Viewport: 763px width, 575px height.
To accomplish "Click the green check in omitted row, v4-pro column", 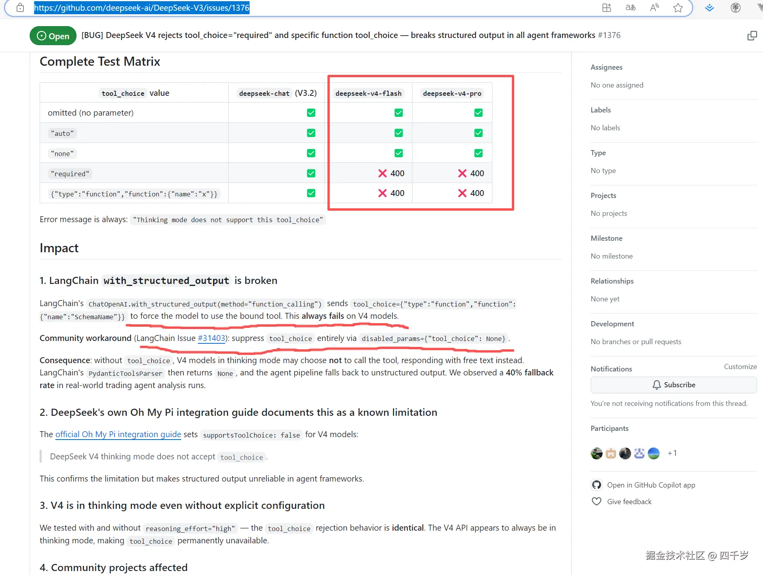I will [x=479, y=113].
